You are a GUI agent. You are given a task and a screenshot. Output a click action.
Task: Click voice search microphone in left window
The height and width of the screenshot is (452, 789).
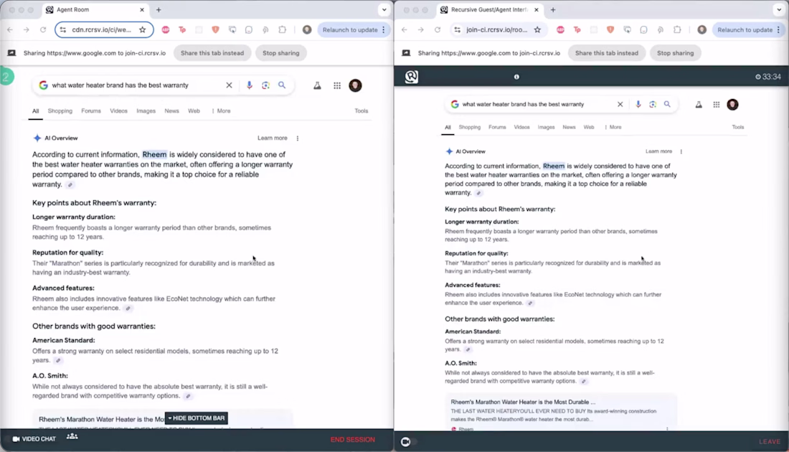pos(249,85)
